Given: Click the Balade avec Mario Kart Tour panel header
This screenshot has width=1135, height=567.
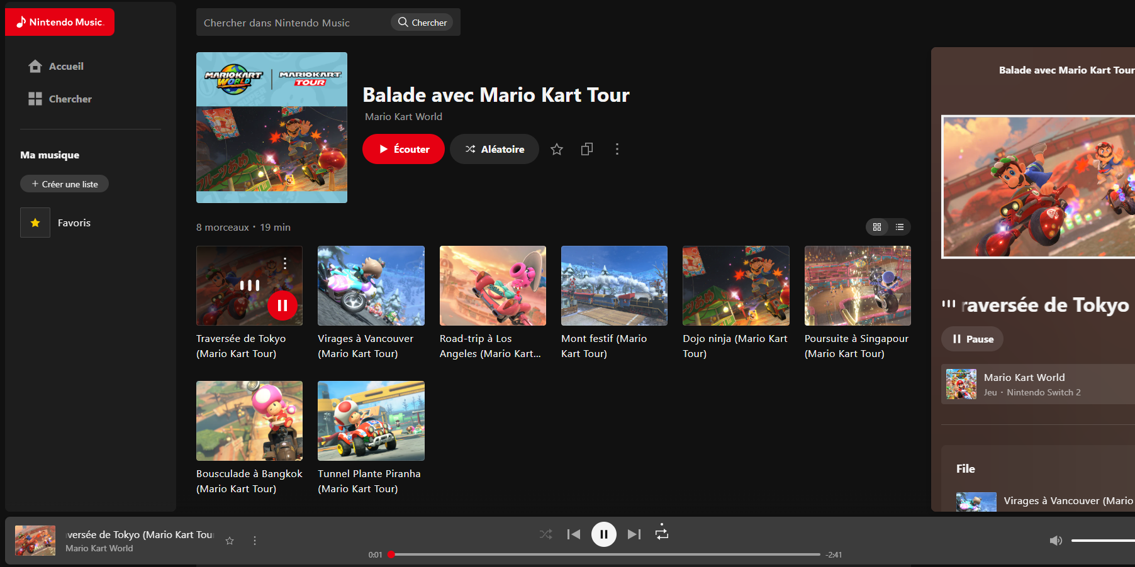Looking at the screenshot, I should [1067, 70].
